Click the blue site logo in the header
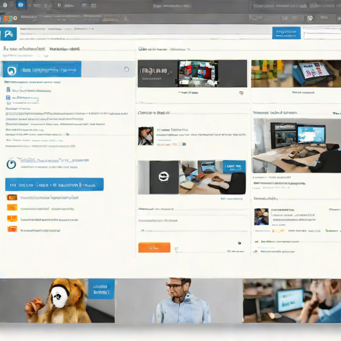341x341 pixels. [9, 34]
